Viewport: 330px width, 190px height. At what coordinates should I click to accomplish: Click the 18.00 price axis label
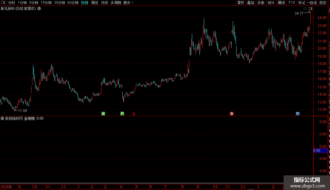click(322, 64)
